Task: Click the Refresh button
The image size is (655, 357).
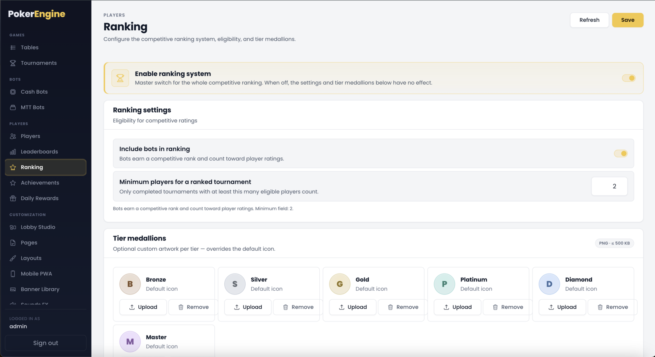Action: click(589, 20)
